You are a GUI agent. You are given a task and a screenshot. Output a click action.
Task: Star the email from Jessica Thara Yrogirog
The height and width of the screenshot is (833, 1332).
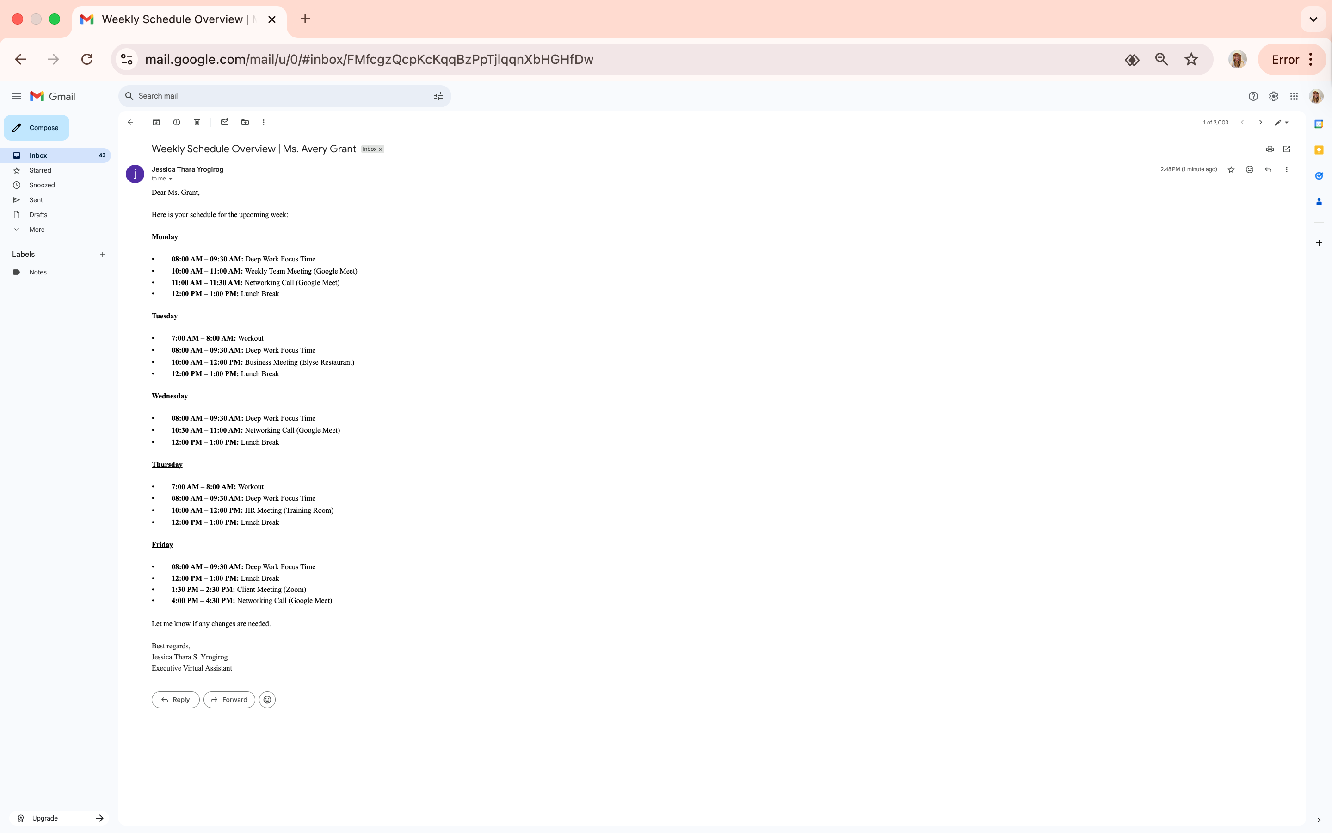pyautogui.click(x=1231, y=170)
